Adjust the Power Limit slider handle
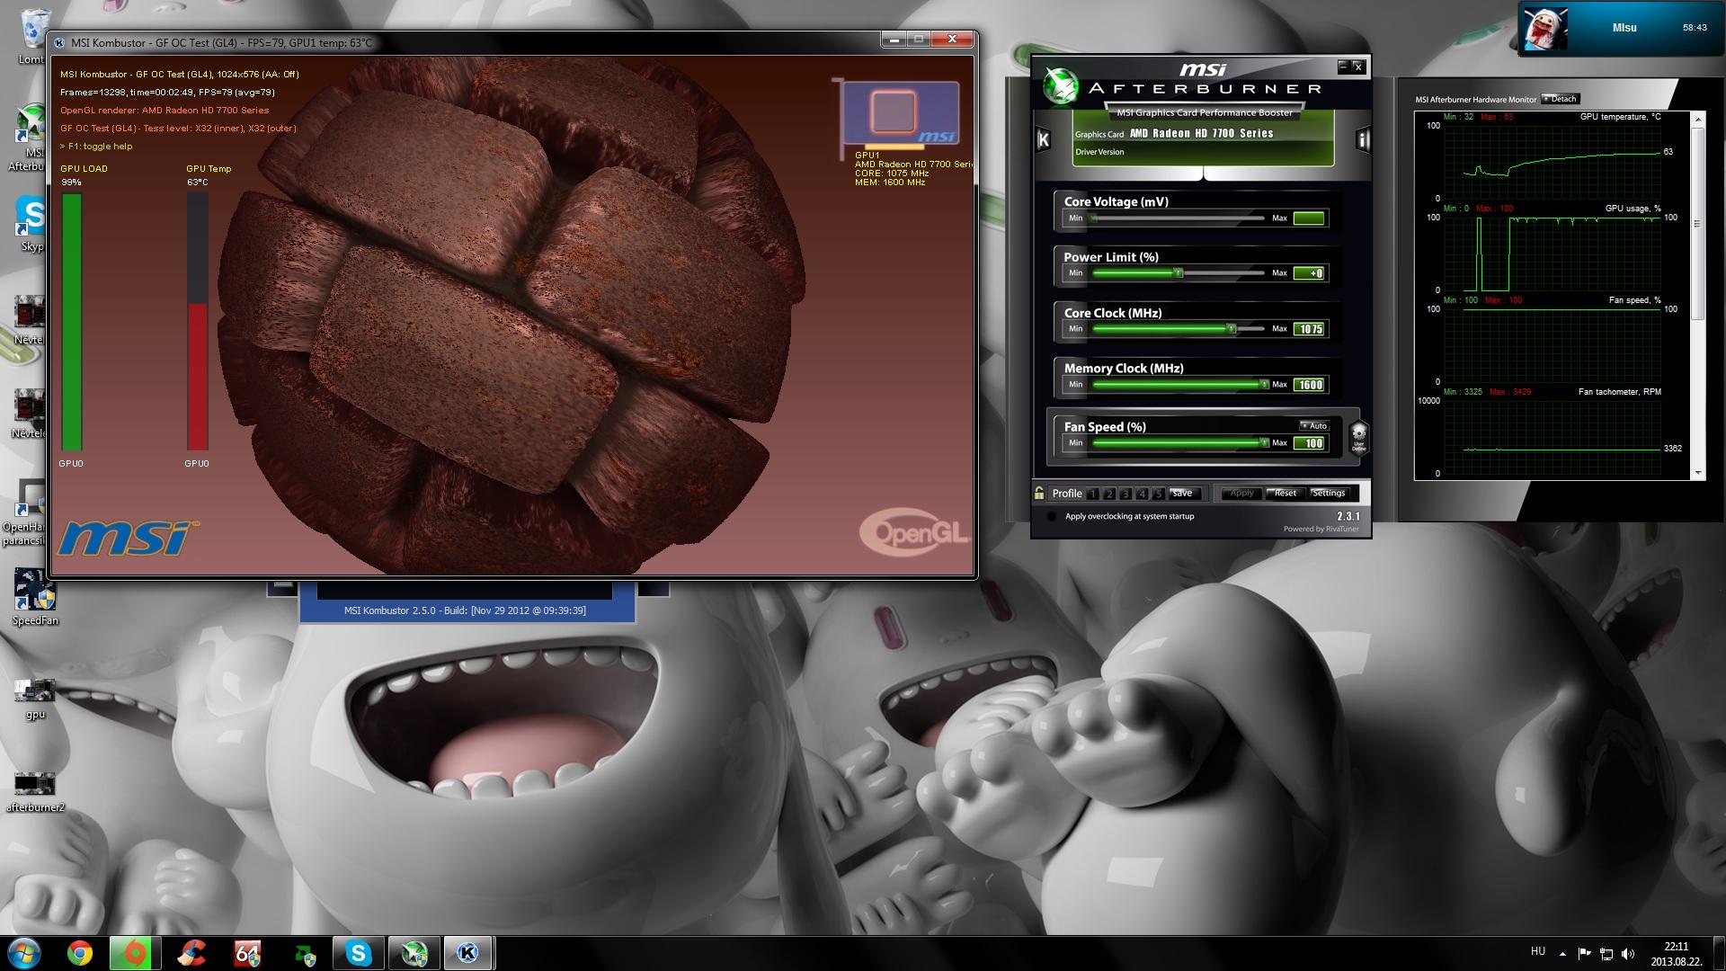The image size is (1726, 971). 1178,273
